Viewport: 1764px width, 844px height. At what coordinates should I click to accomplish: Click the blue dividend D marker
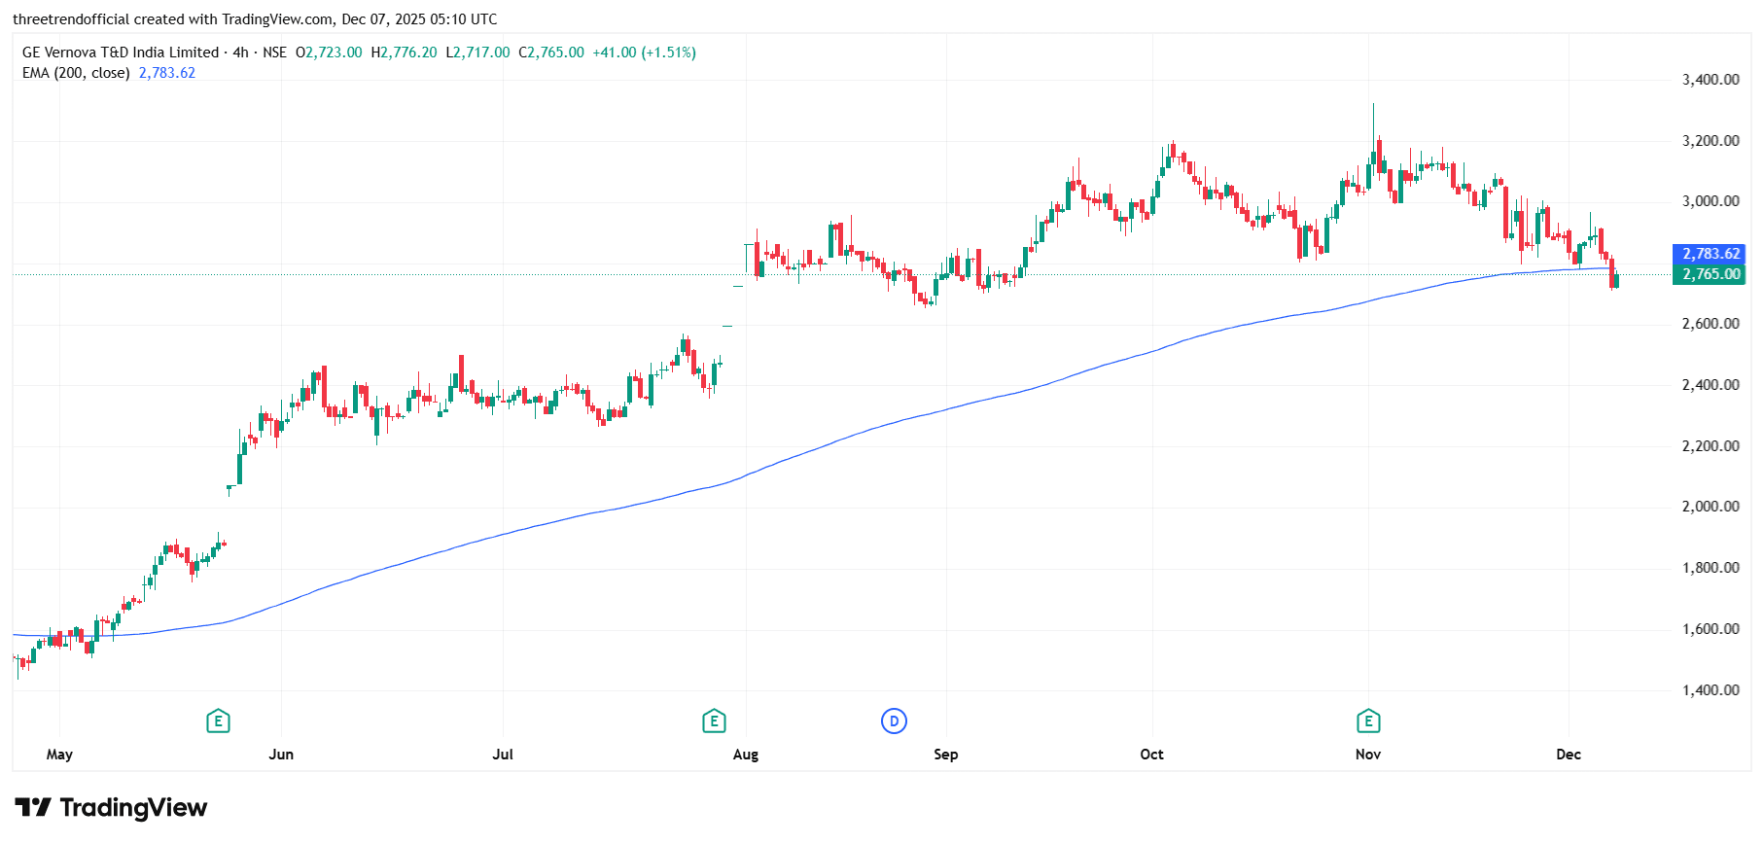[894, 721]
